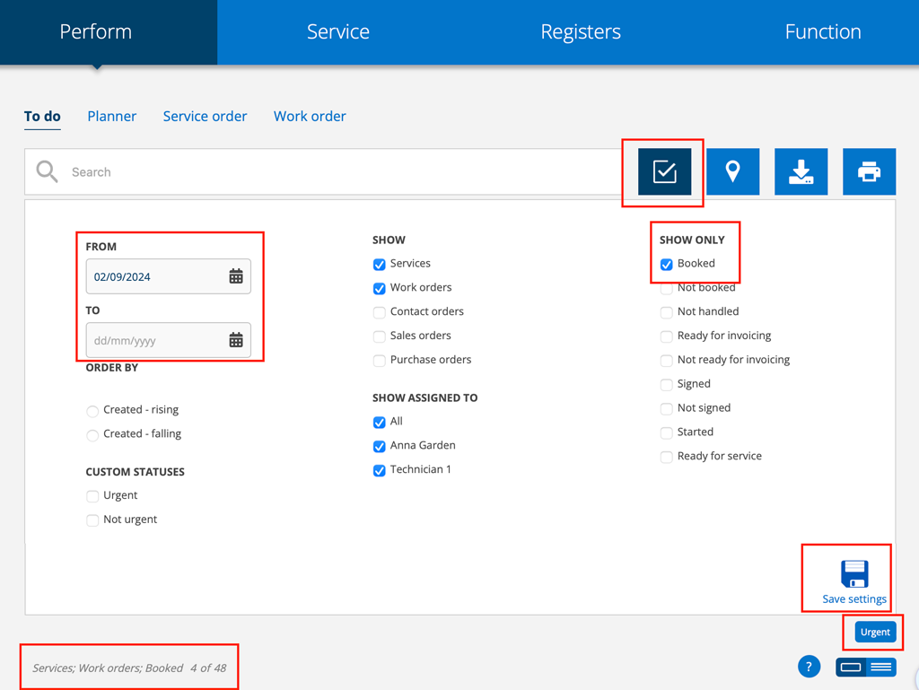The width and height of the screenshot is (919, 690).
Task: Open the TO date calendar picker
Action: pyautogui.click(x=236, y=340)
